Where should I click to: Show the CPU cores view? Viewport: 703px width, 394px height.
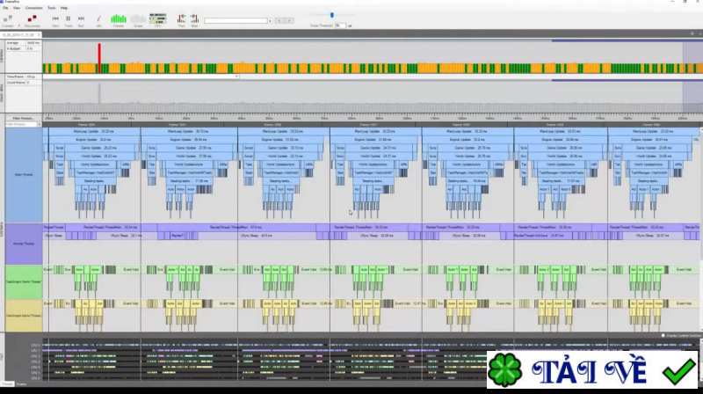click(158, 18)
